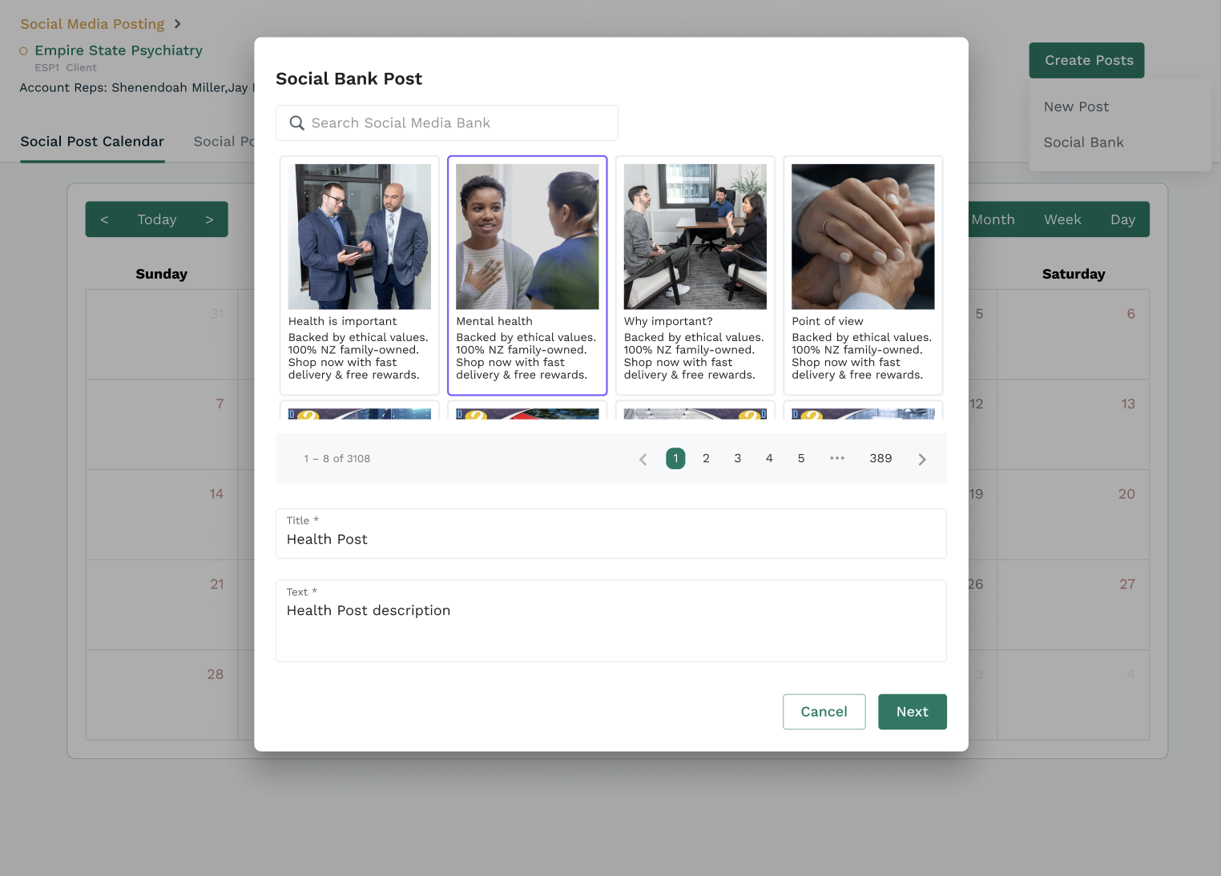Select the Mental health post card
Viewport: 1221px width, 876px height.
click(x=526, y=275)
